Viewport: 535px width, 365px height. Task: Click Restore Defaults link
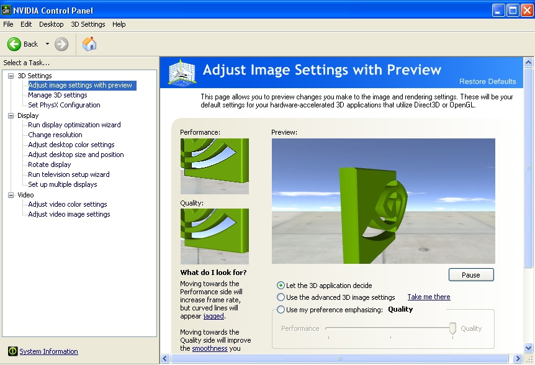tap(487, 81)
